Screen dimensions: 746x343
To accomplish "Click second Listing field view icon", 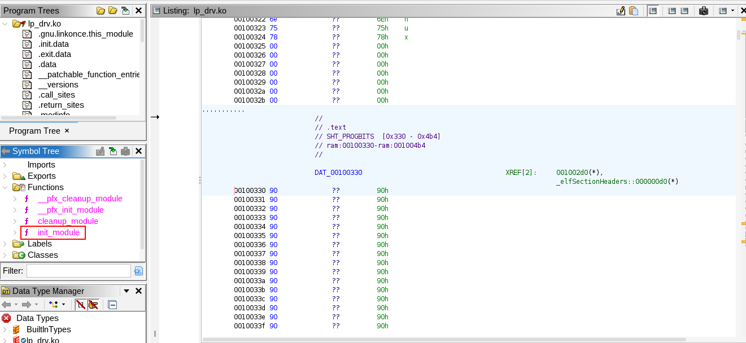I will click(672, 10).
